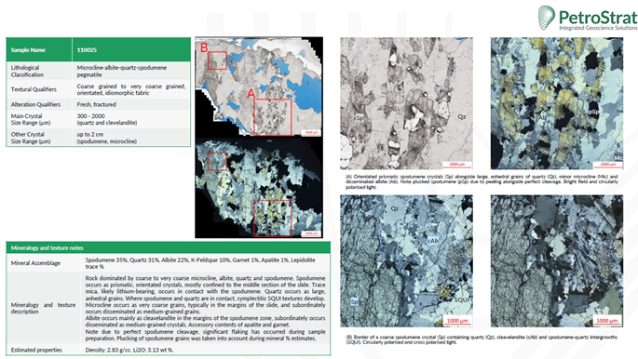Open the cross polarised micrograph at bottom right
This screenshot has width=638, height=359.
pos(557,260)
